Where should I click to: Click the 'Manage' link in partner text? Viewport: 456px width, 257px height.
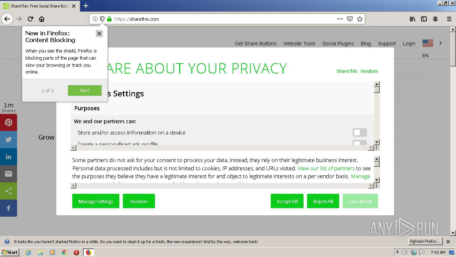tap(361, 176)
